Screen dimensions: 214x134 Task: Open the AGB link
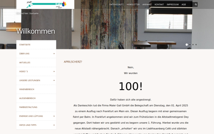(x=184, y=5)
